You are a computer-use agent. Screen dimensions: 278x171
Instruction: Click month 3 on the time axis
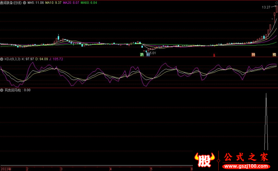[x=57, y=169]
